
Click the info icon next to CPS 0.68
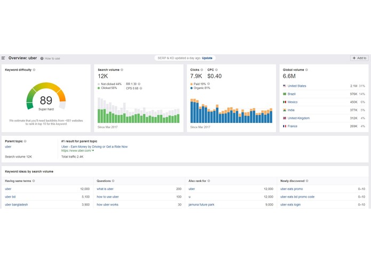tap(141, 88)
